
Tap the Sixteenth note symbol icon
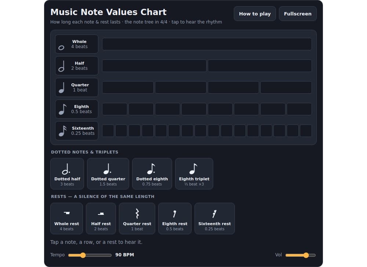[x=63, y=131]
